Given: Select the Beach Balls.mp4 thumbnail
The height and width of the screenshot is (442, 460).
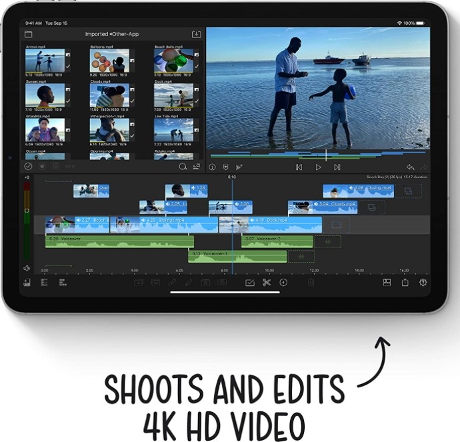Looking at the screenshot, I should 174,61.
